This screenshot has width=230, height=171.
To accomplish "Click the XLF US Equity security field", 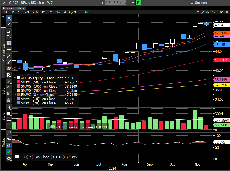I will pyautogui.click(x=116, y=3).
